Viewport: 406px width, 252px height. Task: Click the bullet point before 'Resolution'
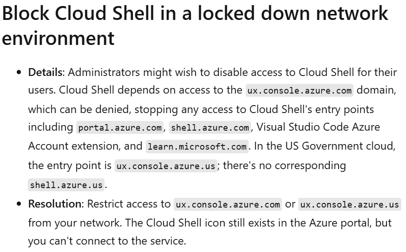(x=19, y=204)
